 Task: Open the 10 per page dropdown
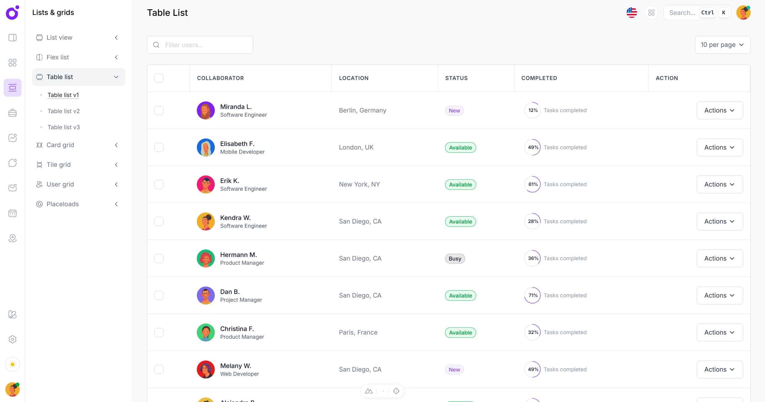pos(722,45)
